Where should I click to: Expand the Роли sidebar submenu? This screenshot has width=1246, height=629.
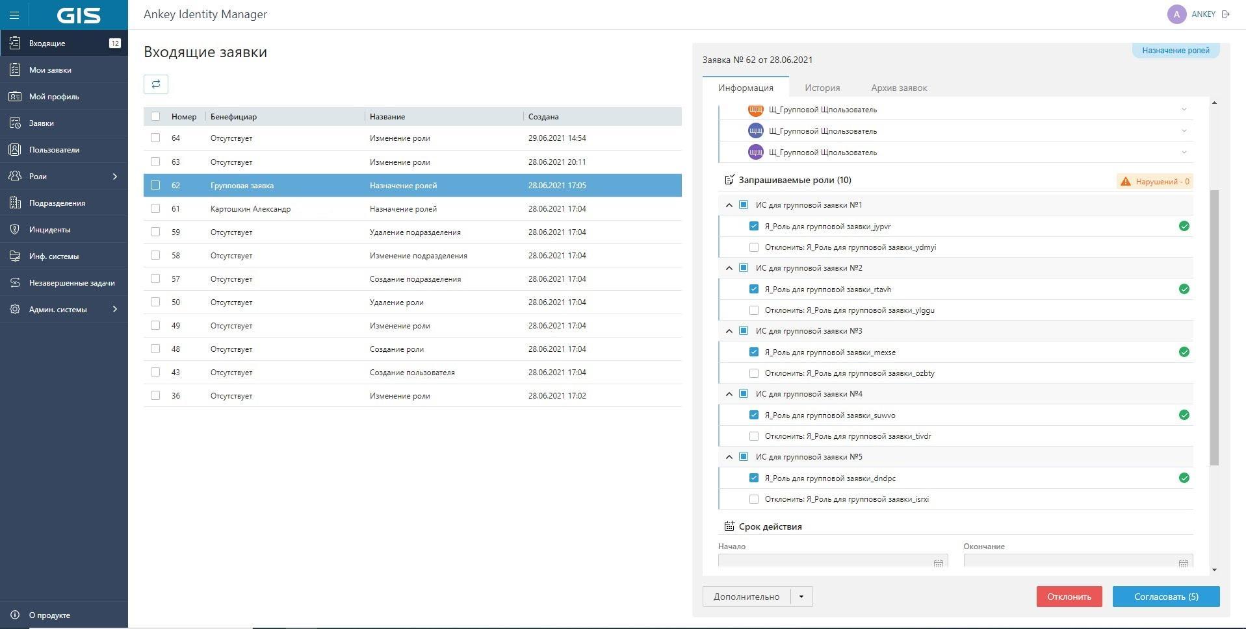(x=115, y=177)
